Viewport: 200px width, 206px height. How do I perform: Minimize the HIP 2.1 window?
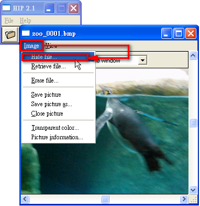click(49, 8)
